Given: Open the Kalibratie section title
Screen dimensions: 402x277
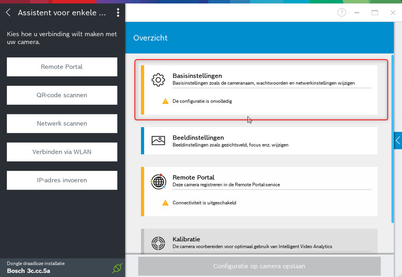Looking at the screenshot, I should tap(186, 239).
